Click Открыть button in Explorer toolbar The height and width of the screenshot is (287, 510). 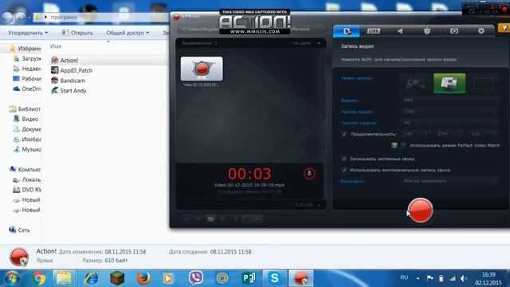tap(77, 33)
